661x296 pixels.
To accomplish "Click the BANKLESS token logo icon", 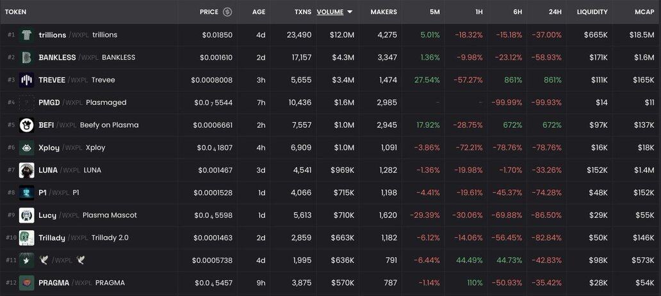I will tap(26, 58).
